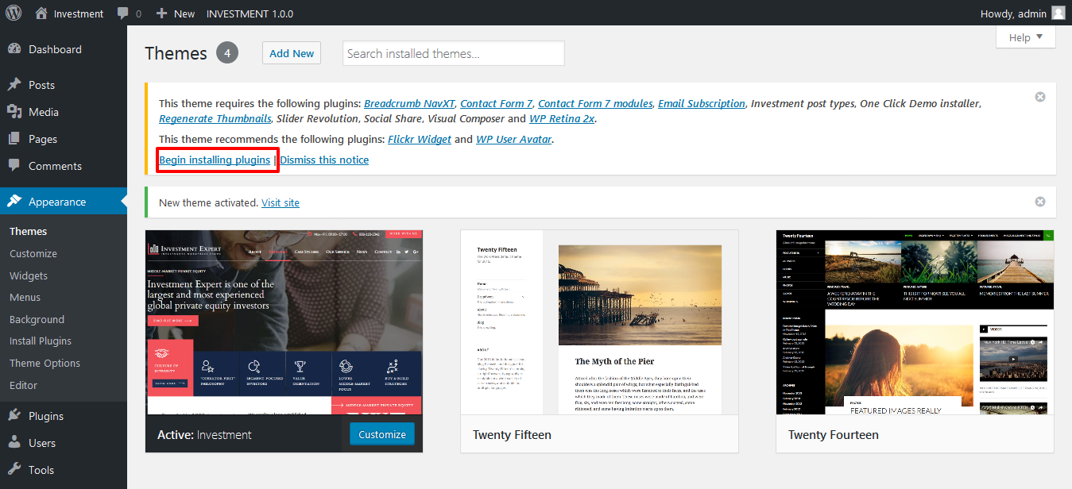Close the New theme activated notice
Viewport: 1072px width, 489px height.
pos(1040,202)
